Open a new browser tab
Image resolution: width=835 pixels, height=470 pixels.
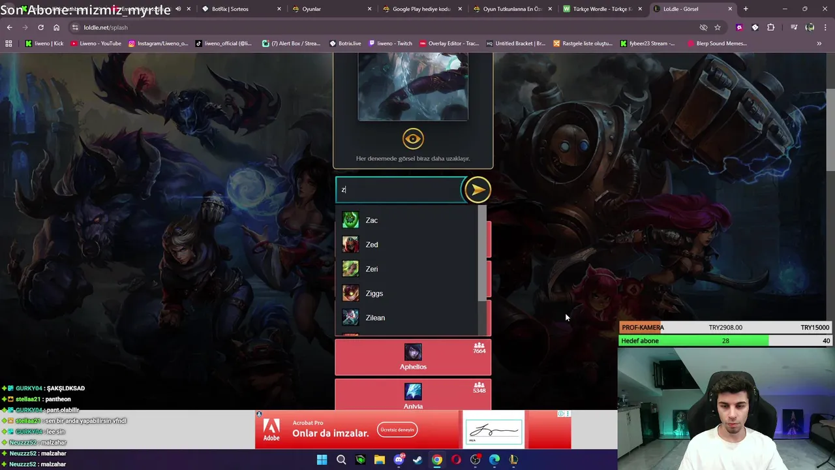746,9
